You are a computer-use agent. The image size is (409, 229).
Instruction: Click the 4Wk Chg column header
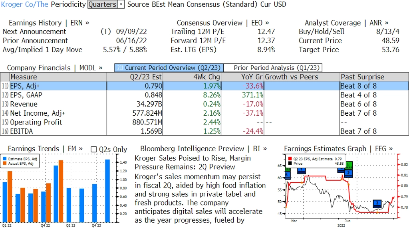point(192,77)
